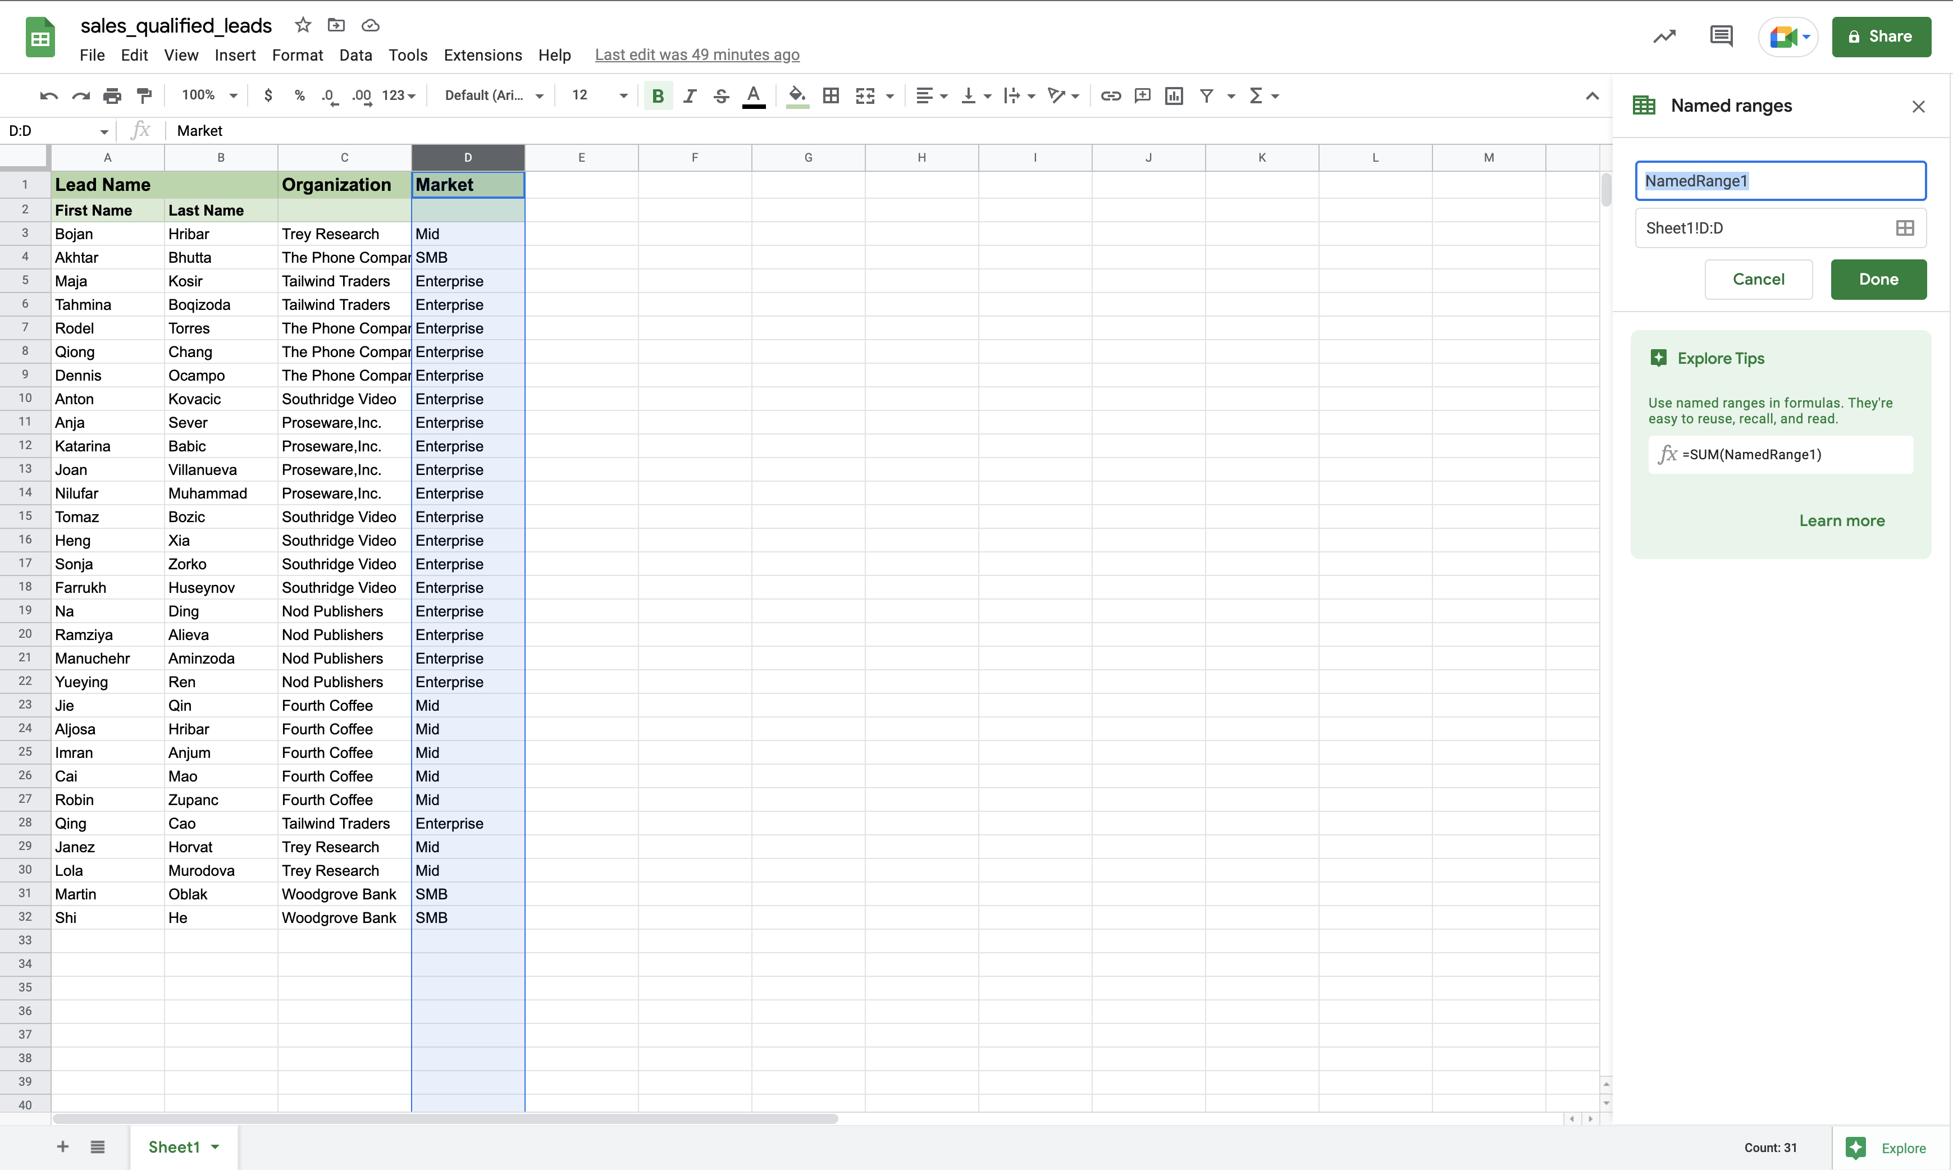The image size is (1953, 1170).
Task: Click the Done button
Action: pyautogui.click(x=1877, y=279)
